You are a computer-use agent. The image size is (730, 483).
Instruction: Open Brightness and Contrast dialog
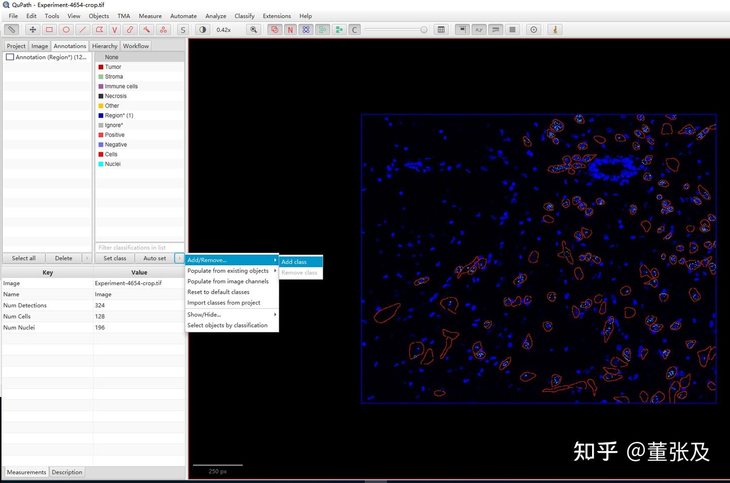click(203, 30)
